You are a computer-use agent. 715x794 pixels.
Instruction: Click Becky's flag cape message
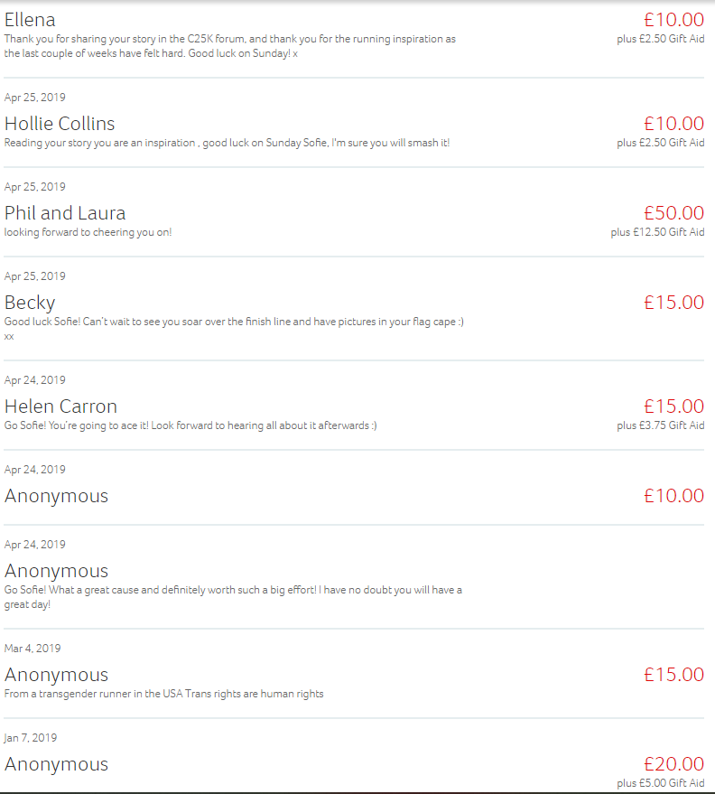(234, 322)
